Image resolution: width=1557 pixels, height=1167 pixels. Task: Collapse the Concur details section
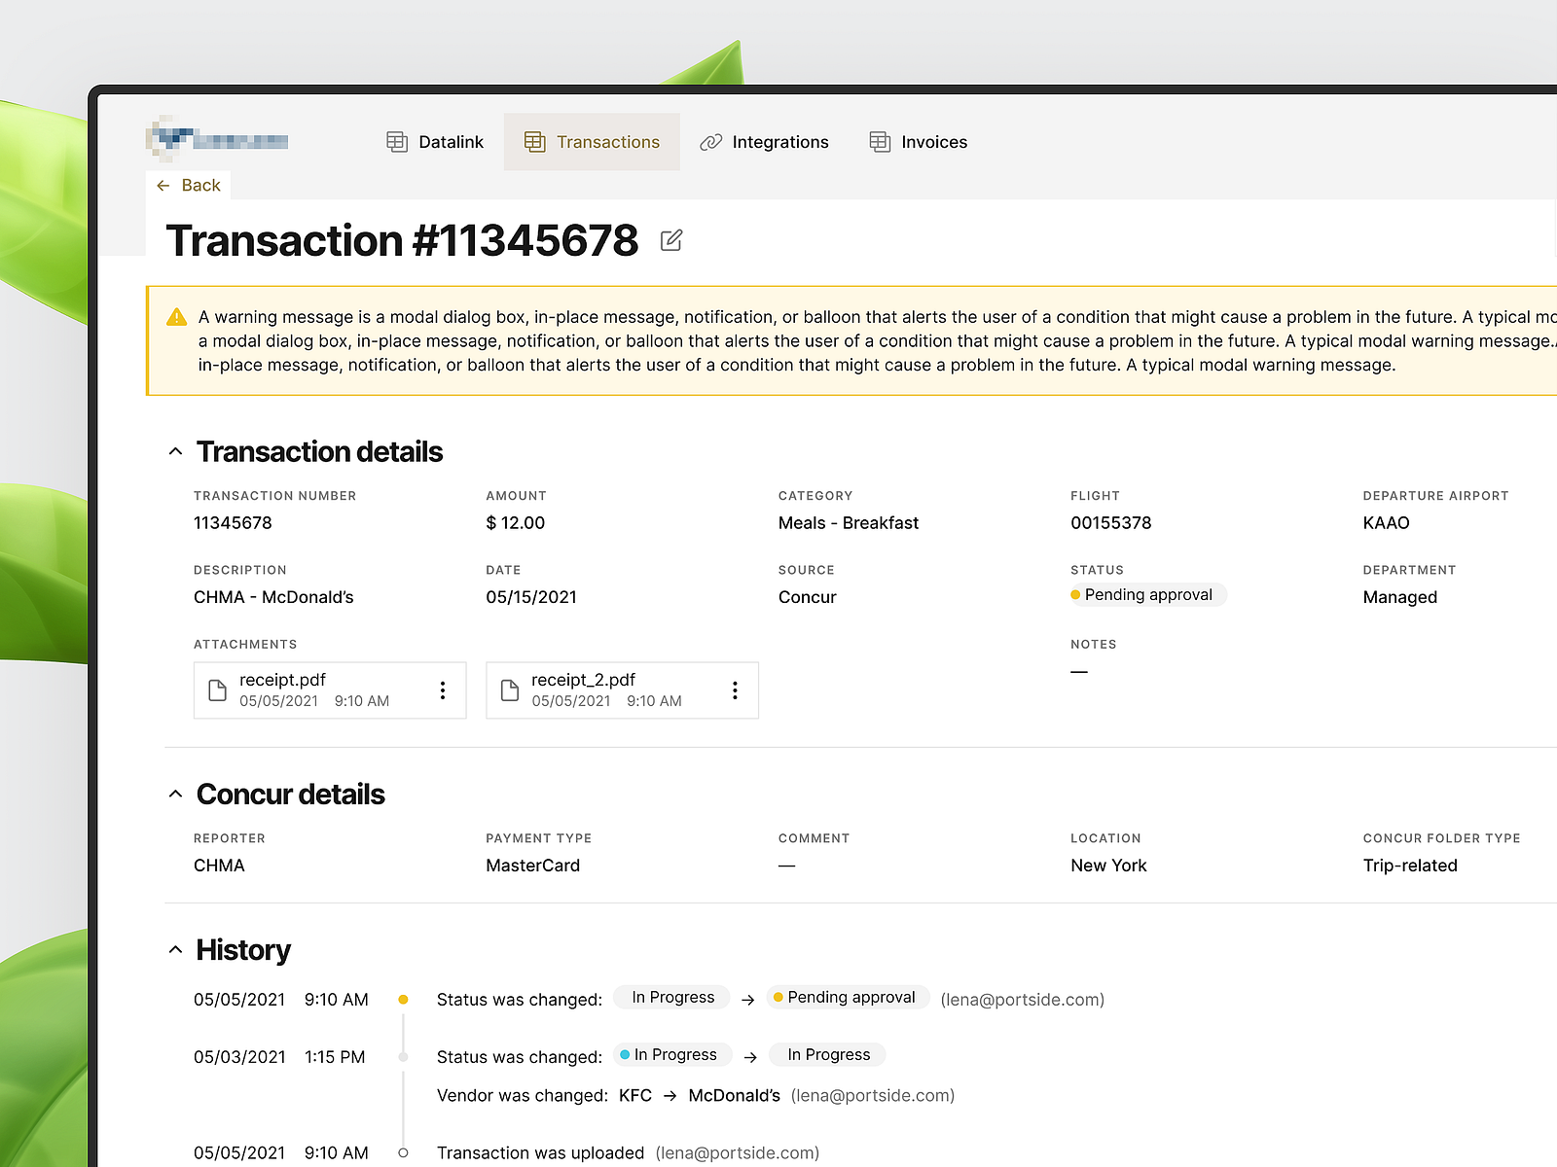176,793
